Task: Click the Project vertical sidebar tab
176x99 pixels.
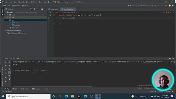Action: [x=2, y=12]
